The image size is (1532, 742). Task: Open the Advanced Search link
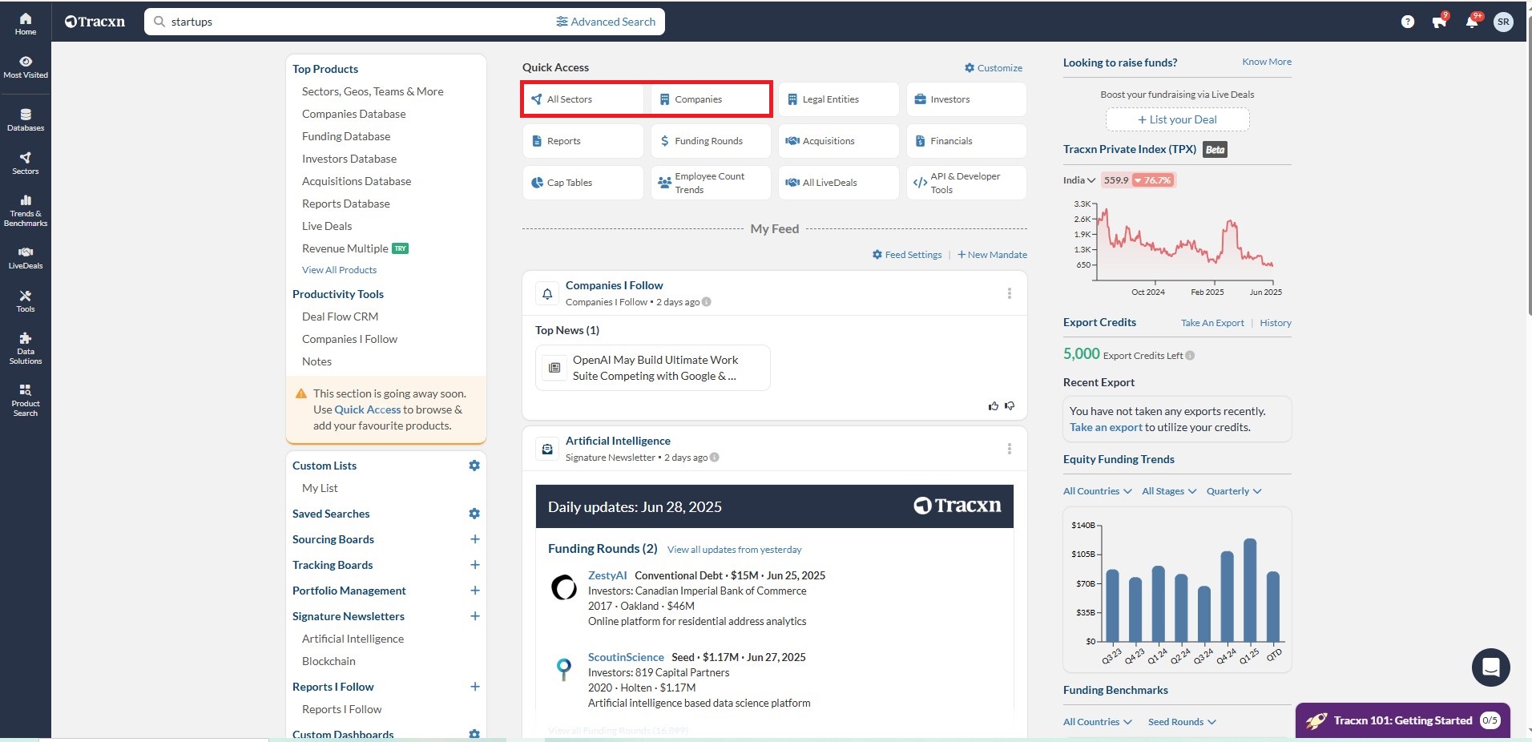click(x=606, y=22)
